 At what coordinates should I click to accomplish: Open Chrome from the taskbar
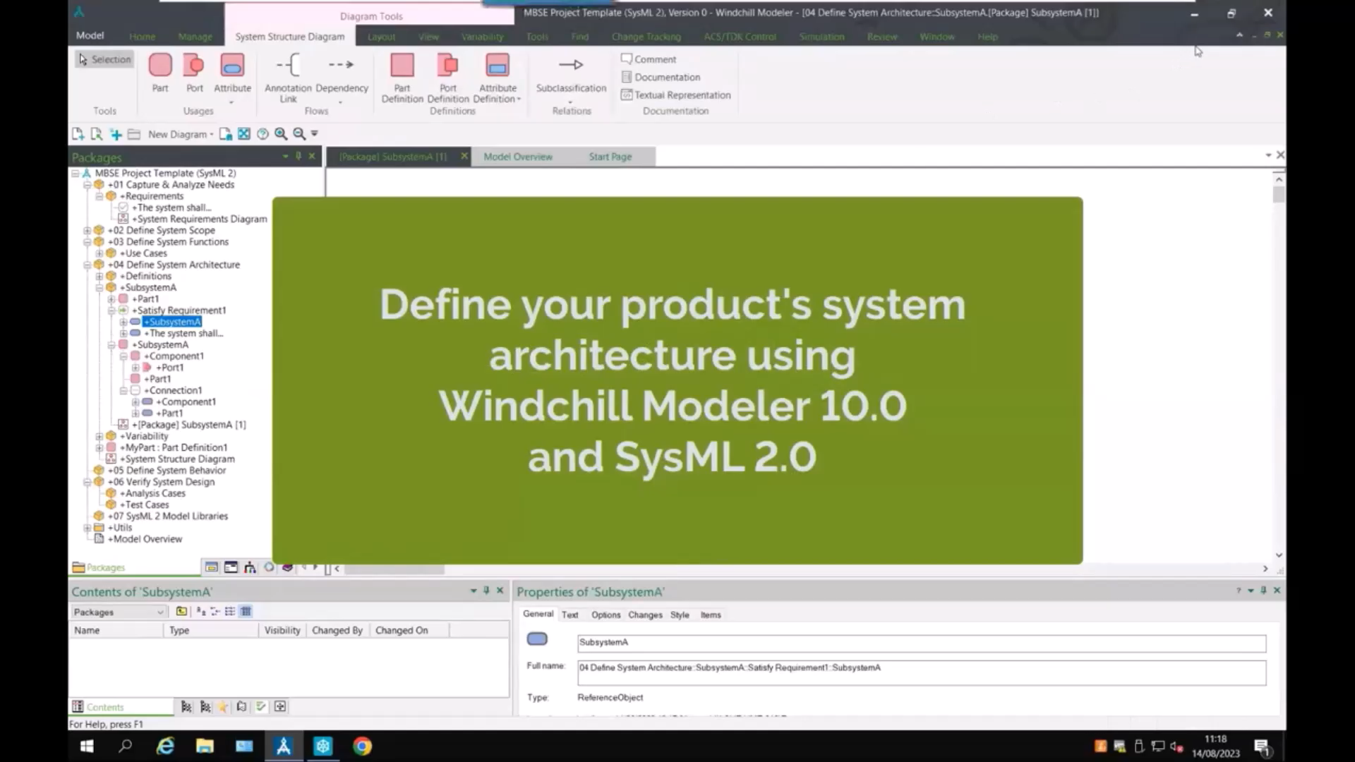pyautogui.click(x=362, y=746)
